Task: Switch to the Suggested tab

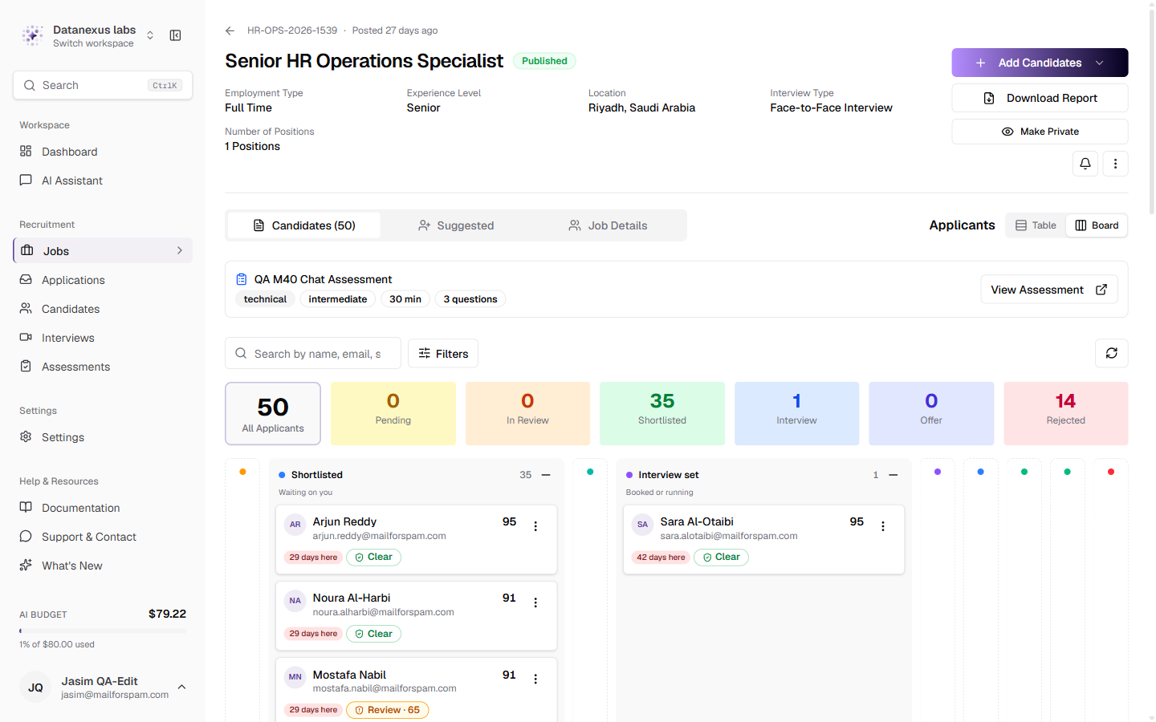Action: coord(456,225)
